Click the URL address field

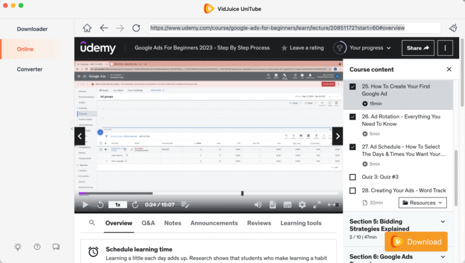click(294, 28)
